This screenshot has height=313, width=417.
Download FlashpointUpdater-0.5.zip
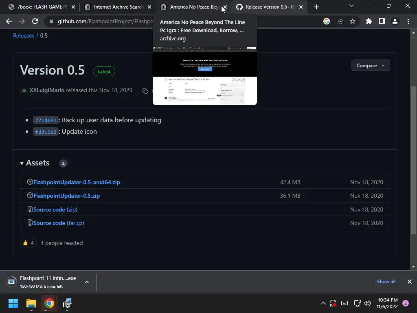[x=66, y=196]
